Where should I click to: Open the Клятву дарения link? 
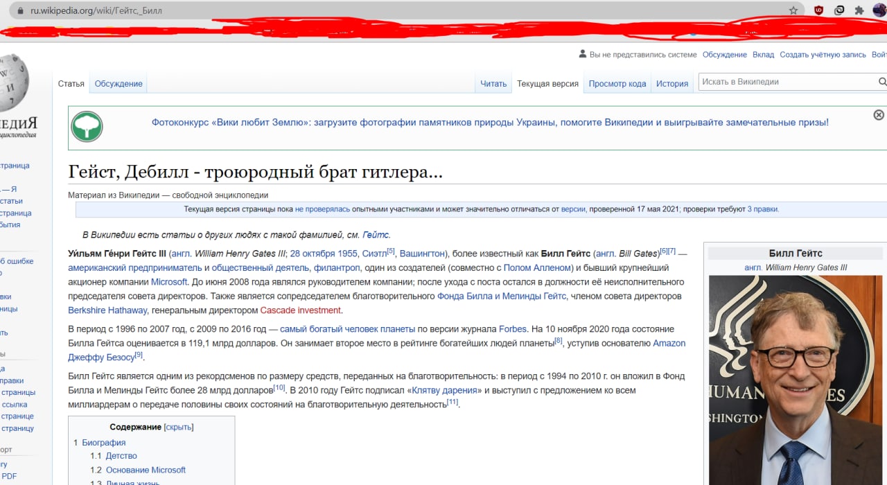444,390
